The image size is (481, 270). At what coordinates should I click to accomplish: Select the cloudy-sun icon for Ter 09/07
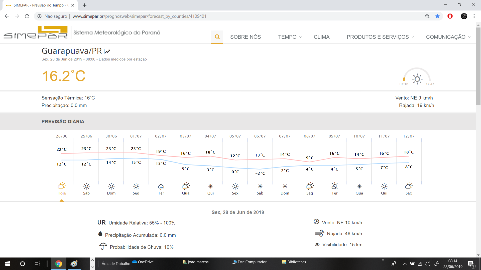click(334, 186)
